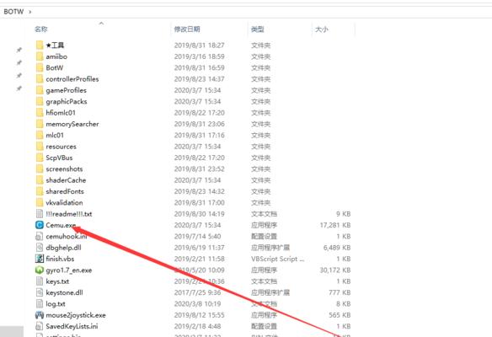
Task: Select the finish.vbs file name
Action: pos(60,259)
